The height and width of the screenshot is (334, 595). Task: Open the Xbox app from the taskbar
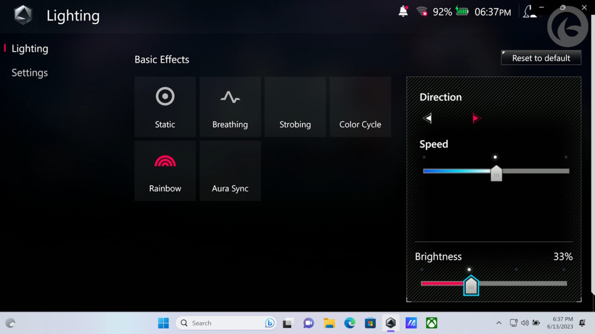pyautogui.click(x=431, y=323)
